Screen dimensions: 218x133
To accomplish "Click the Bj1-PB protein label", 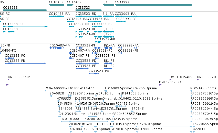I will pyautogui.click(x=109, y=61).
